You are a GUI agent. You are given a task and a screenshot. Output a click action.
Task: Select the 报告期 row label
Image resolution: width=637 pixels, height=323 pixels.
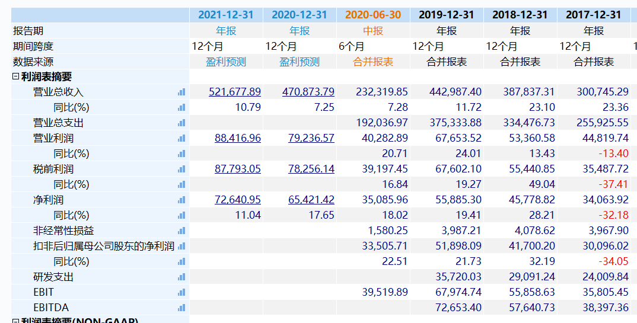coord(28,31)
